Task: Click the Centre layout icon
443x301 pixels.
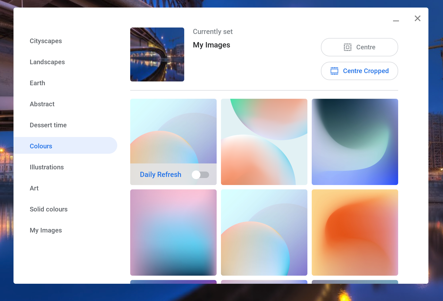Action: [x=347, y=47]
